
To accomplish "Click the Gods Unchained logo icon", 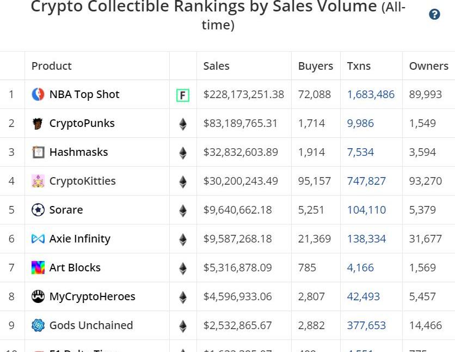I will pyautogui.click(x=38, y=325).
